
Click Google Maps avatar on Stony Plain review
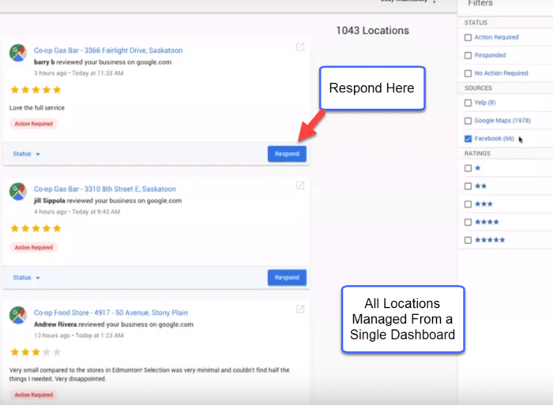(x=18, y=315)
